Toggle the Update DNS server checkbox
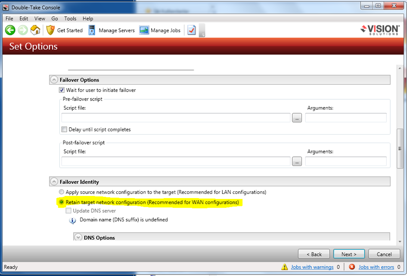The width and height of the screenshot is (407, 276). point(68,210)
